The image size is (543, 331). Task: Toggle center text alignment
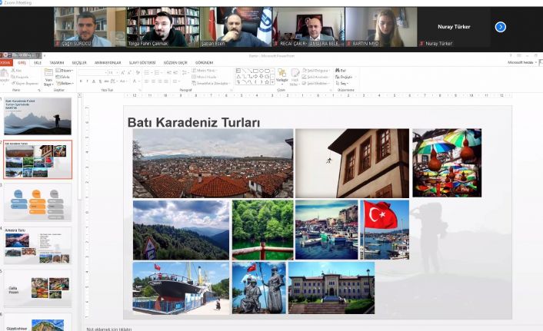click(x=153, y=81)
